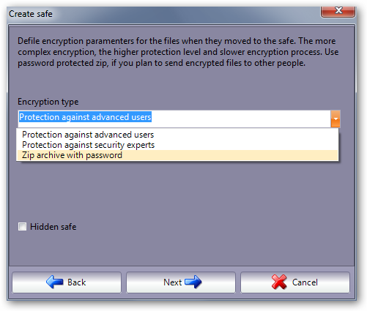
Task: Click the Encryption type label
Action: 48,102
